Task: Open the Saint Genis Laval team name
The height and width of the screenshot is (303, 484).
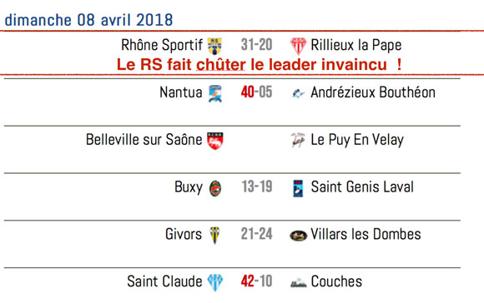Action: 362,187
